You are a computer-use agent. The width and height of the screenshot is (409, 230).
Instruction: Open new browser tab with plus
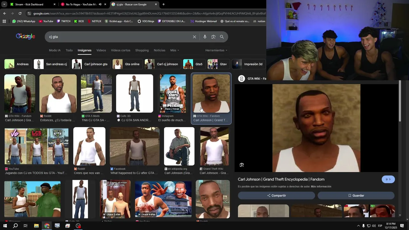tap(164, 4)
